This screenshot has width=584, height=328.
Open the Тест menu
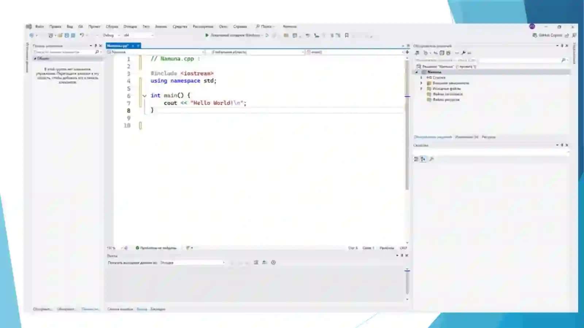click(146, 26)
